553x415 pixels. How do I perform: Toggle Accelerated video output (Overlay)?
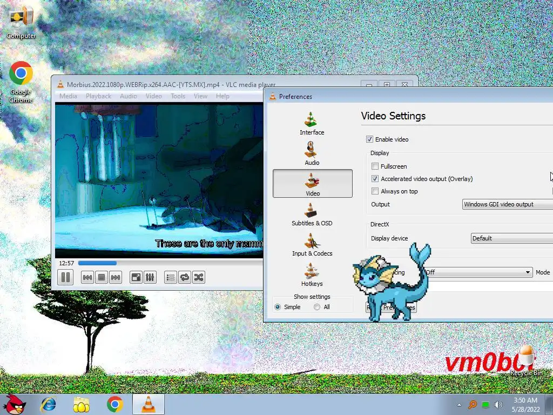tap(375, 178)
